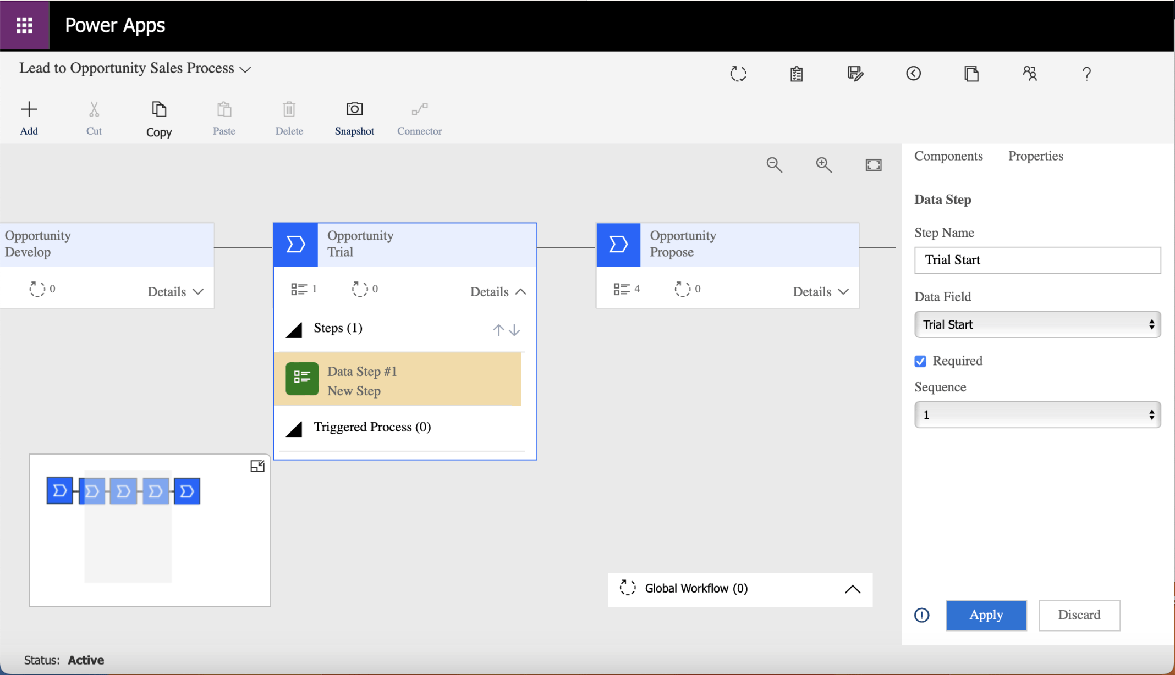Zoom out on the canvas
This screenshot has width=1175, height=675.
774,165
